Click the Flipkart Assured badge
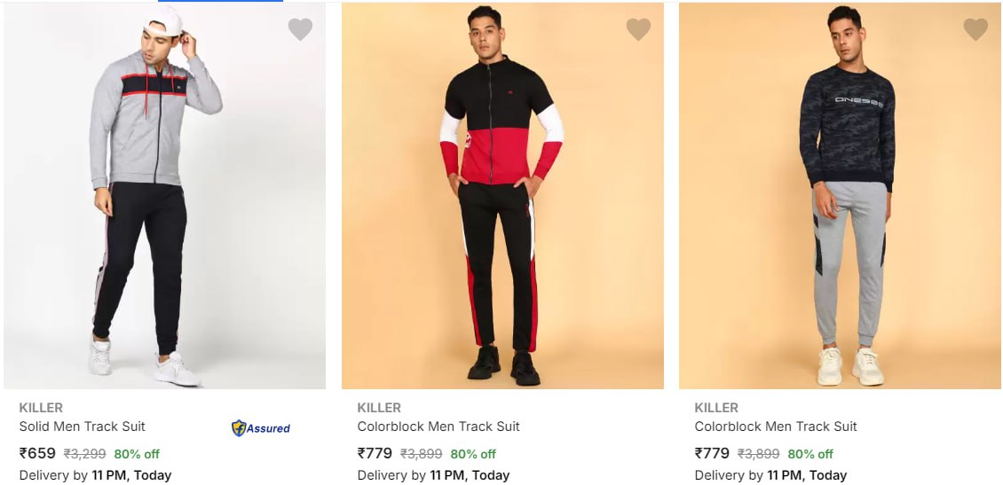 (261, 428)
